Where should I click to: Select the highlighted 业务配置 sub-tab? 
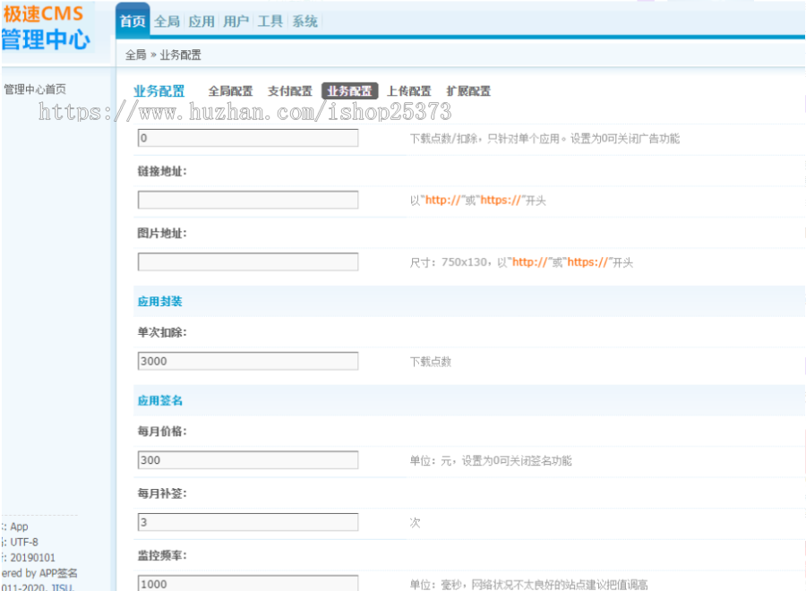tap(349, 91)
